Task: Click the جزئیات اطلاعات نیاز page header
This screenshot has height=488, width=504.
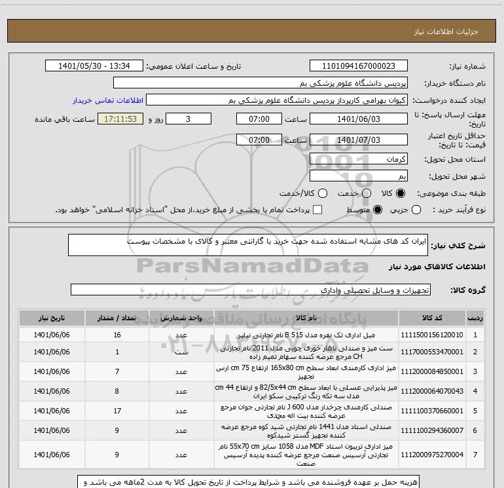Action: click(446, 31)
